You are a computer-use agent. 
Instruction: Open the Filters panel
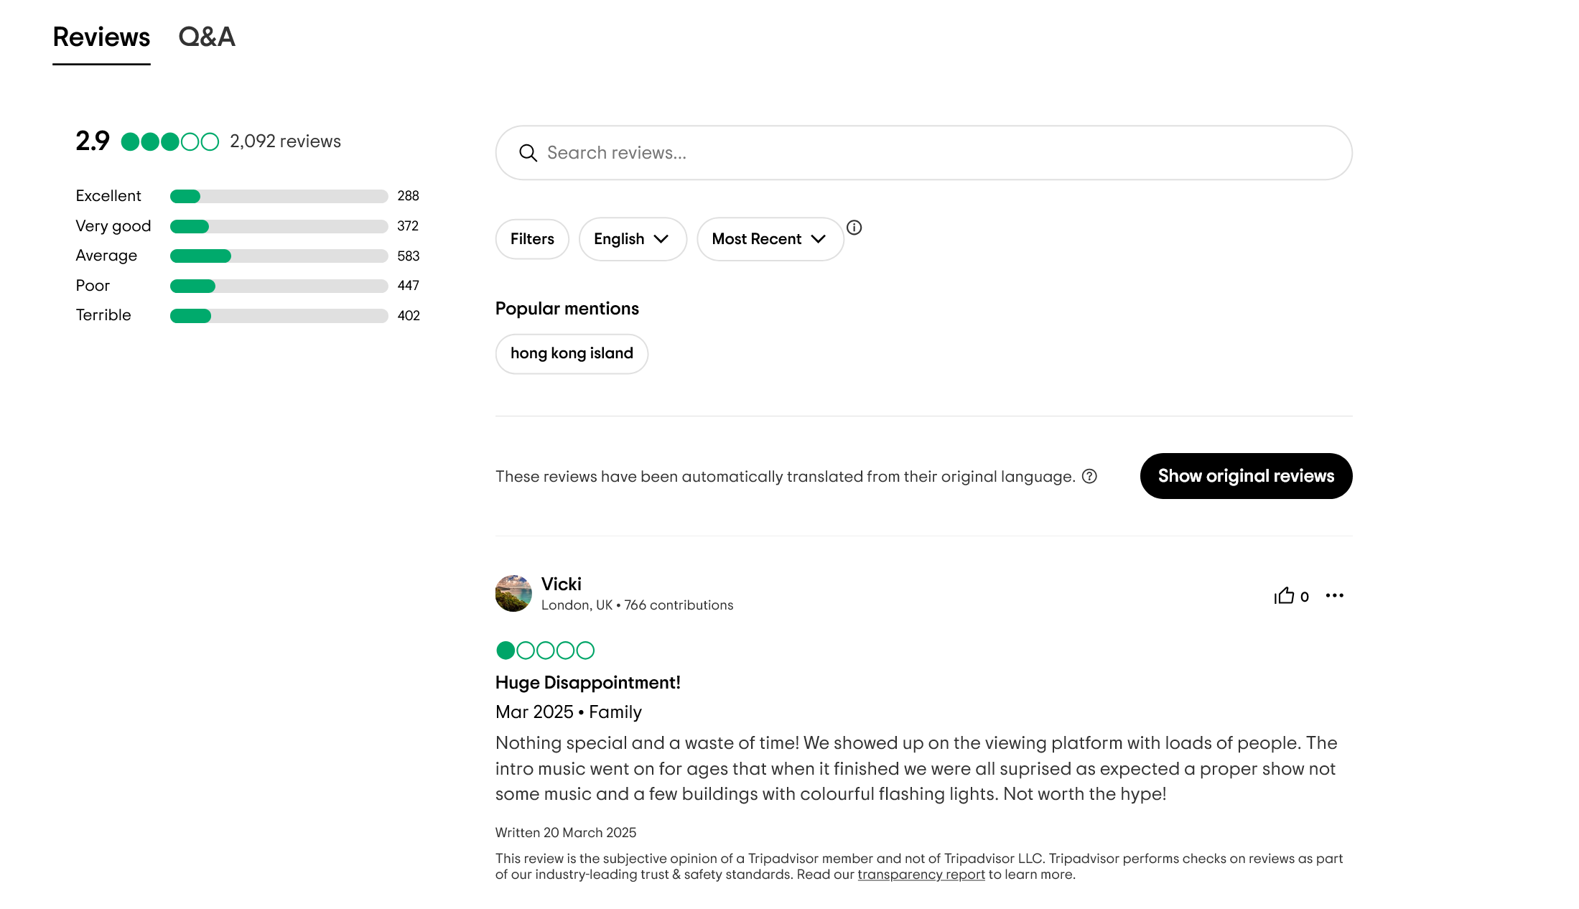click(532, 239)
